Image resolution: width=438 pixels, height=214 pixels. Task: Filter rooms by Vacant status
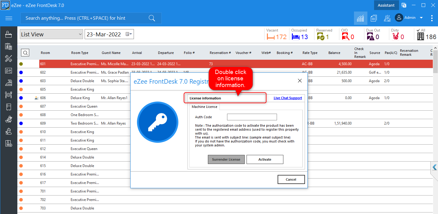(x=277, y=35)
